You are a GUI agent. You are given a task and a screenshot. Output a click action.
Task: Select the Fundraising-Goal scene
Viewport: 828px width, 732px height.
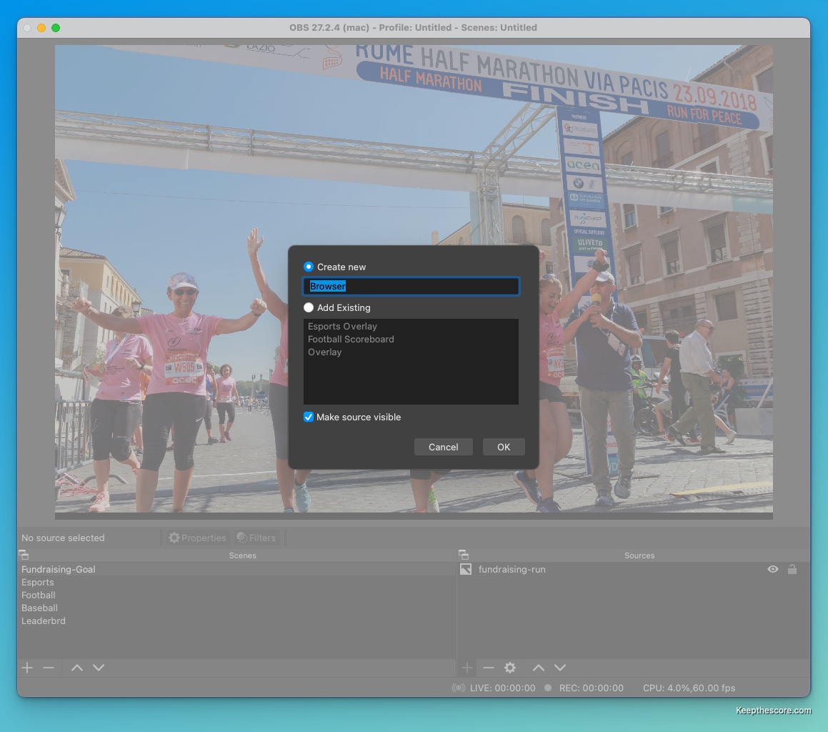pyautogui.click(x=236, y=569)
